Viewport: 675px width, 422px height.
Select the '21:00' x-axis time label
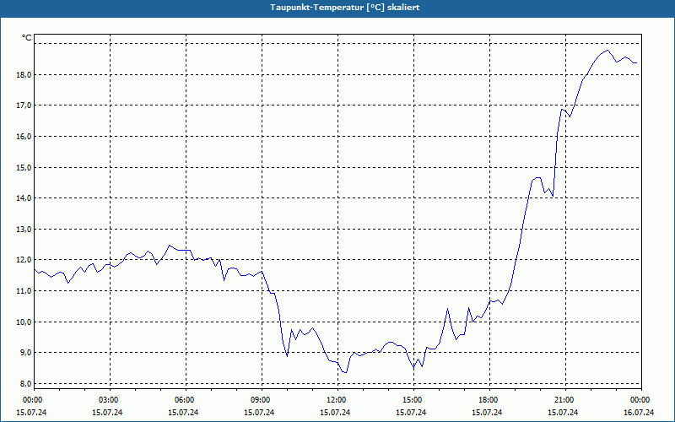563,400
